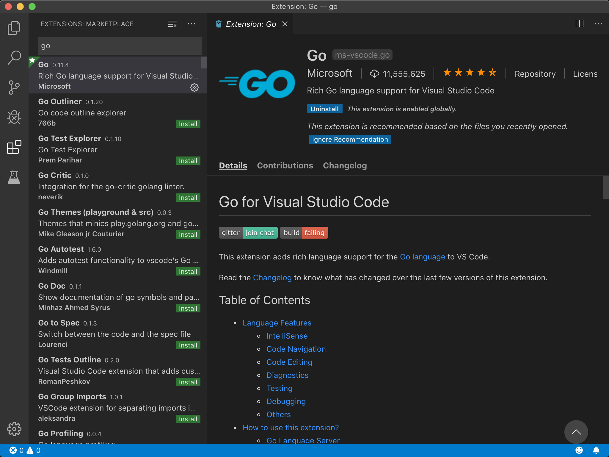This screenshot has height=457, width=609.
Task: Click the download count cloud icon
Action: click(374, 73)
